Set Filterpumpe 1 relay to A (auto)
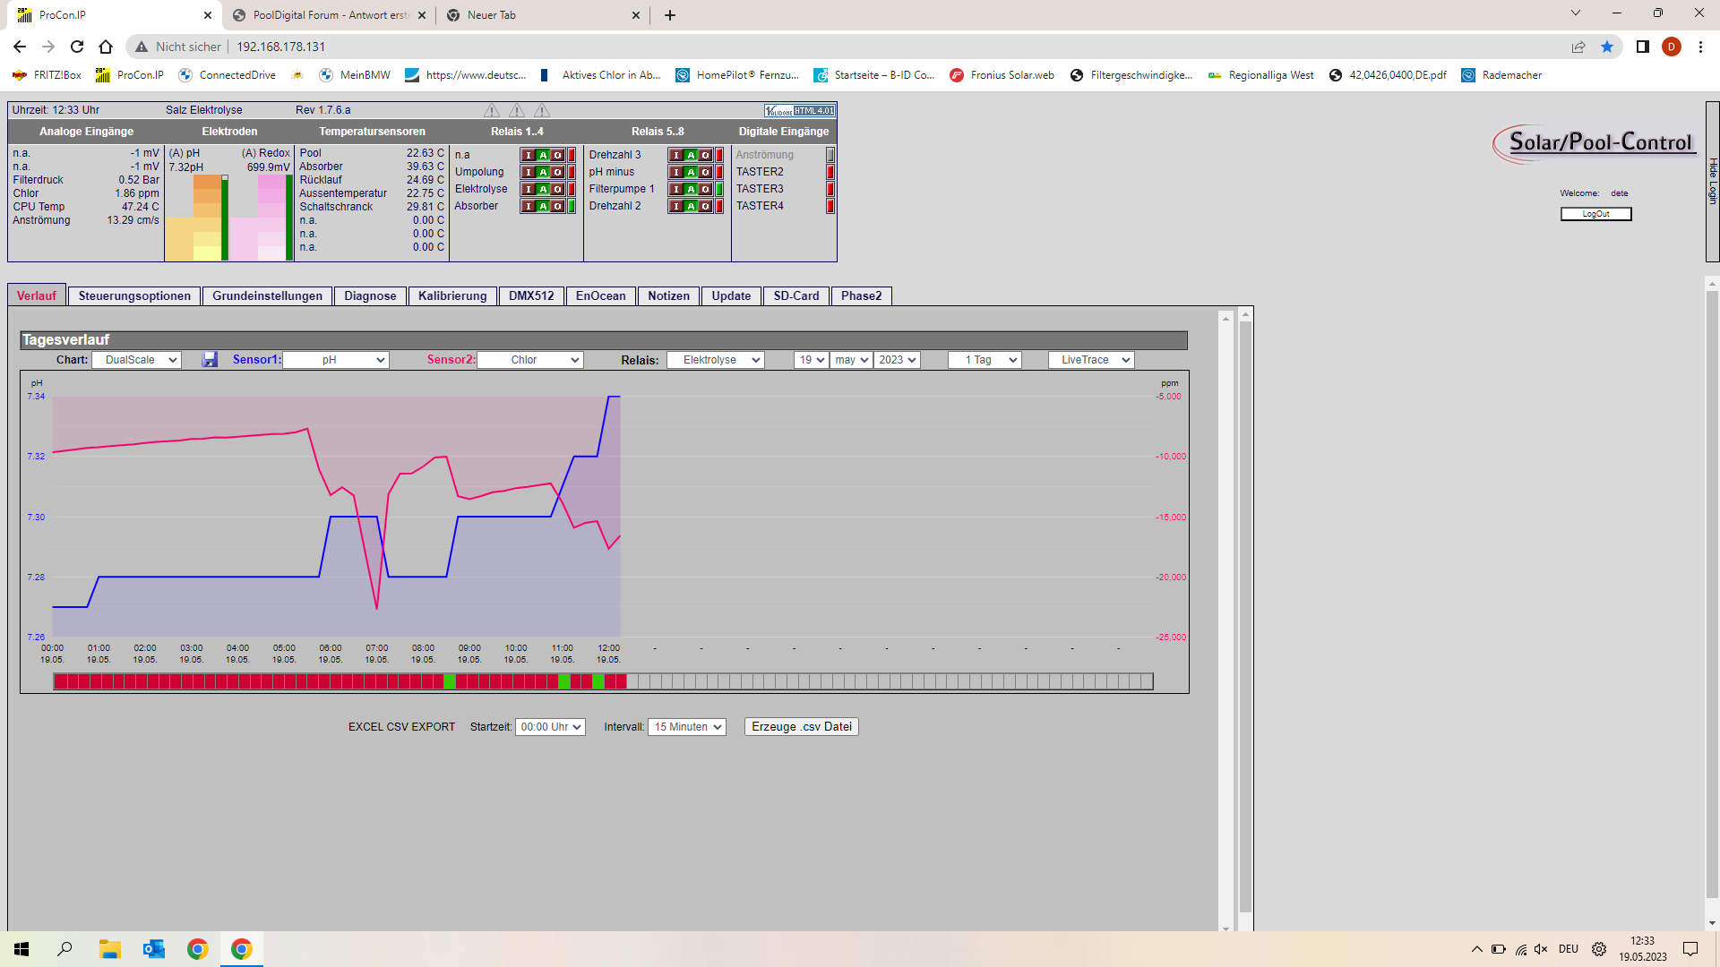Screen dimensions: 1720x967 691,189
